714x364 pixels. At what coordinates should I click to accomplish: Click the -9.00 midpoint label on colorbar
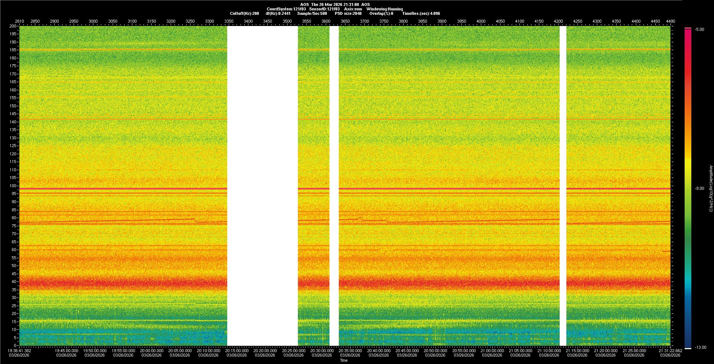point(699,188)
